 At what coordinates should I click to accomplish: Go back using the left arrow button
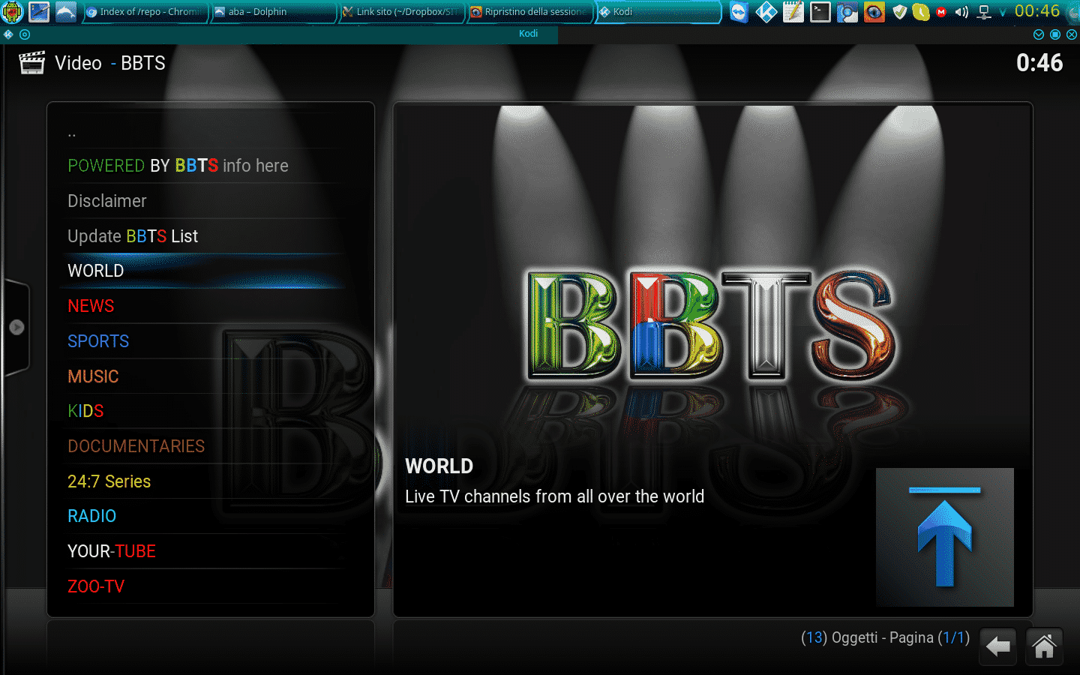pos(998,646)
